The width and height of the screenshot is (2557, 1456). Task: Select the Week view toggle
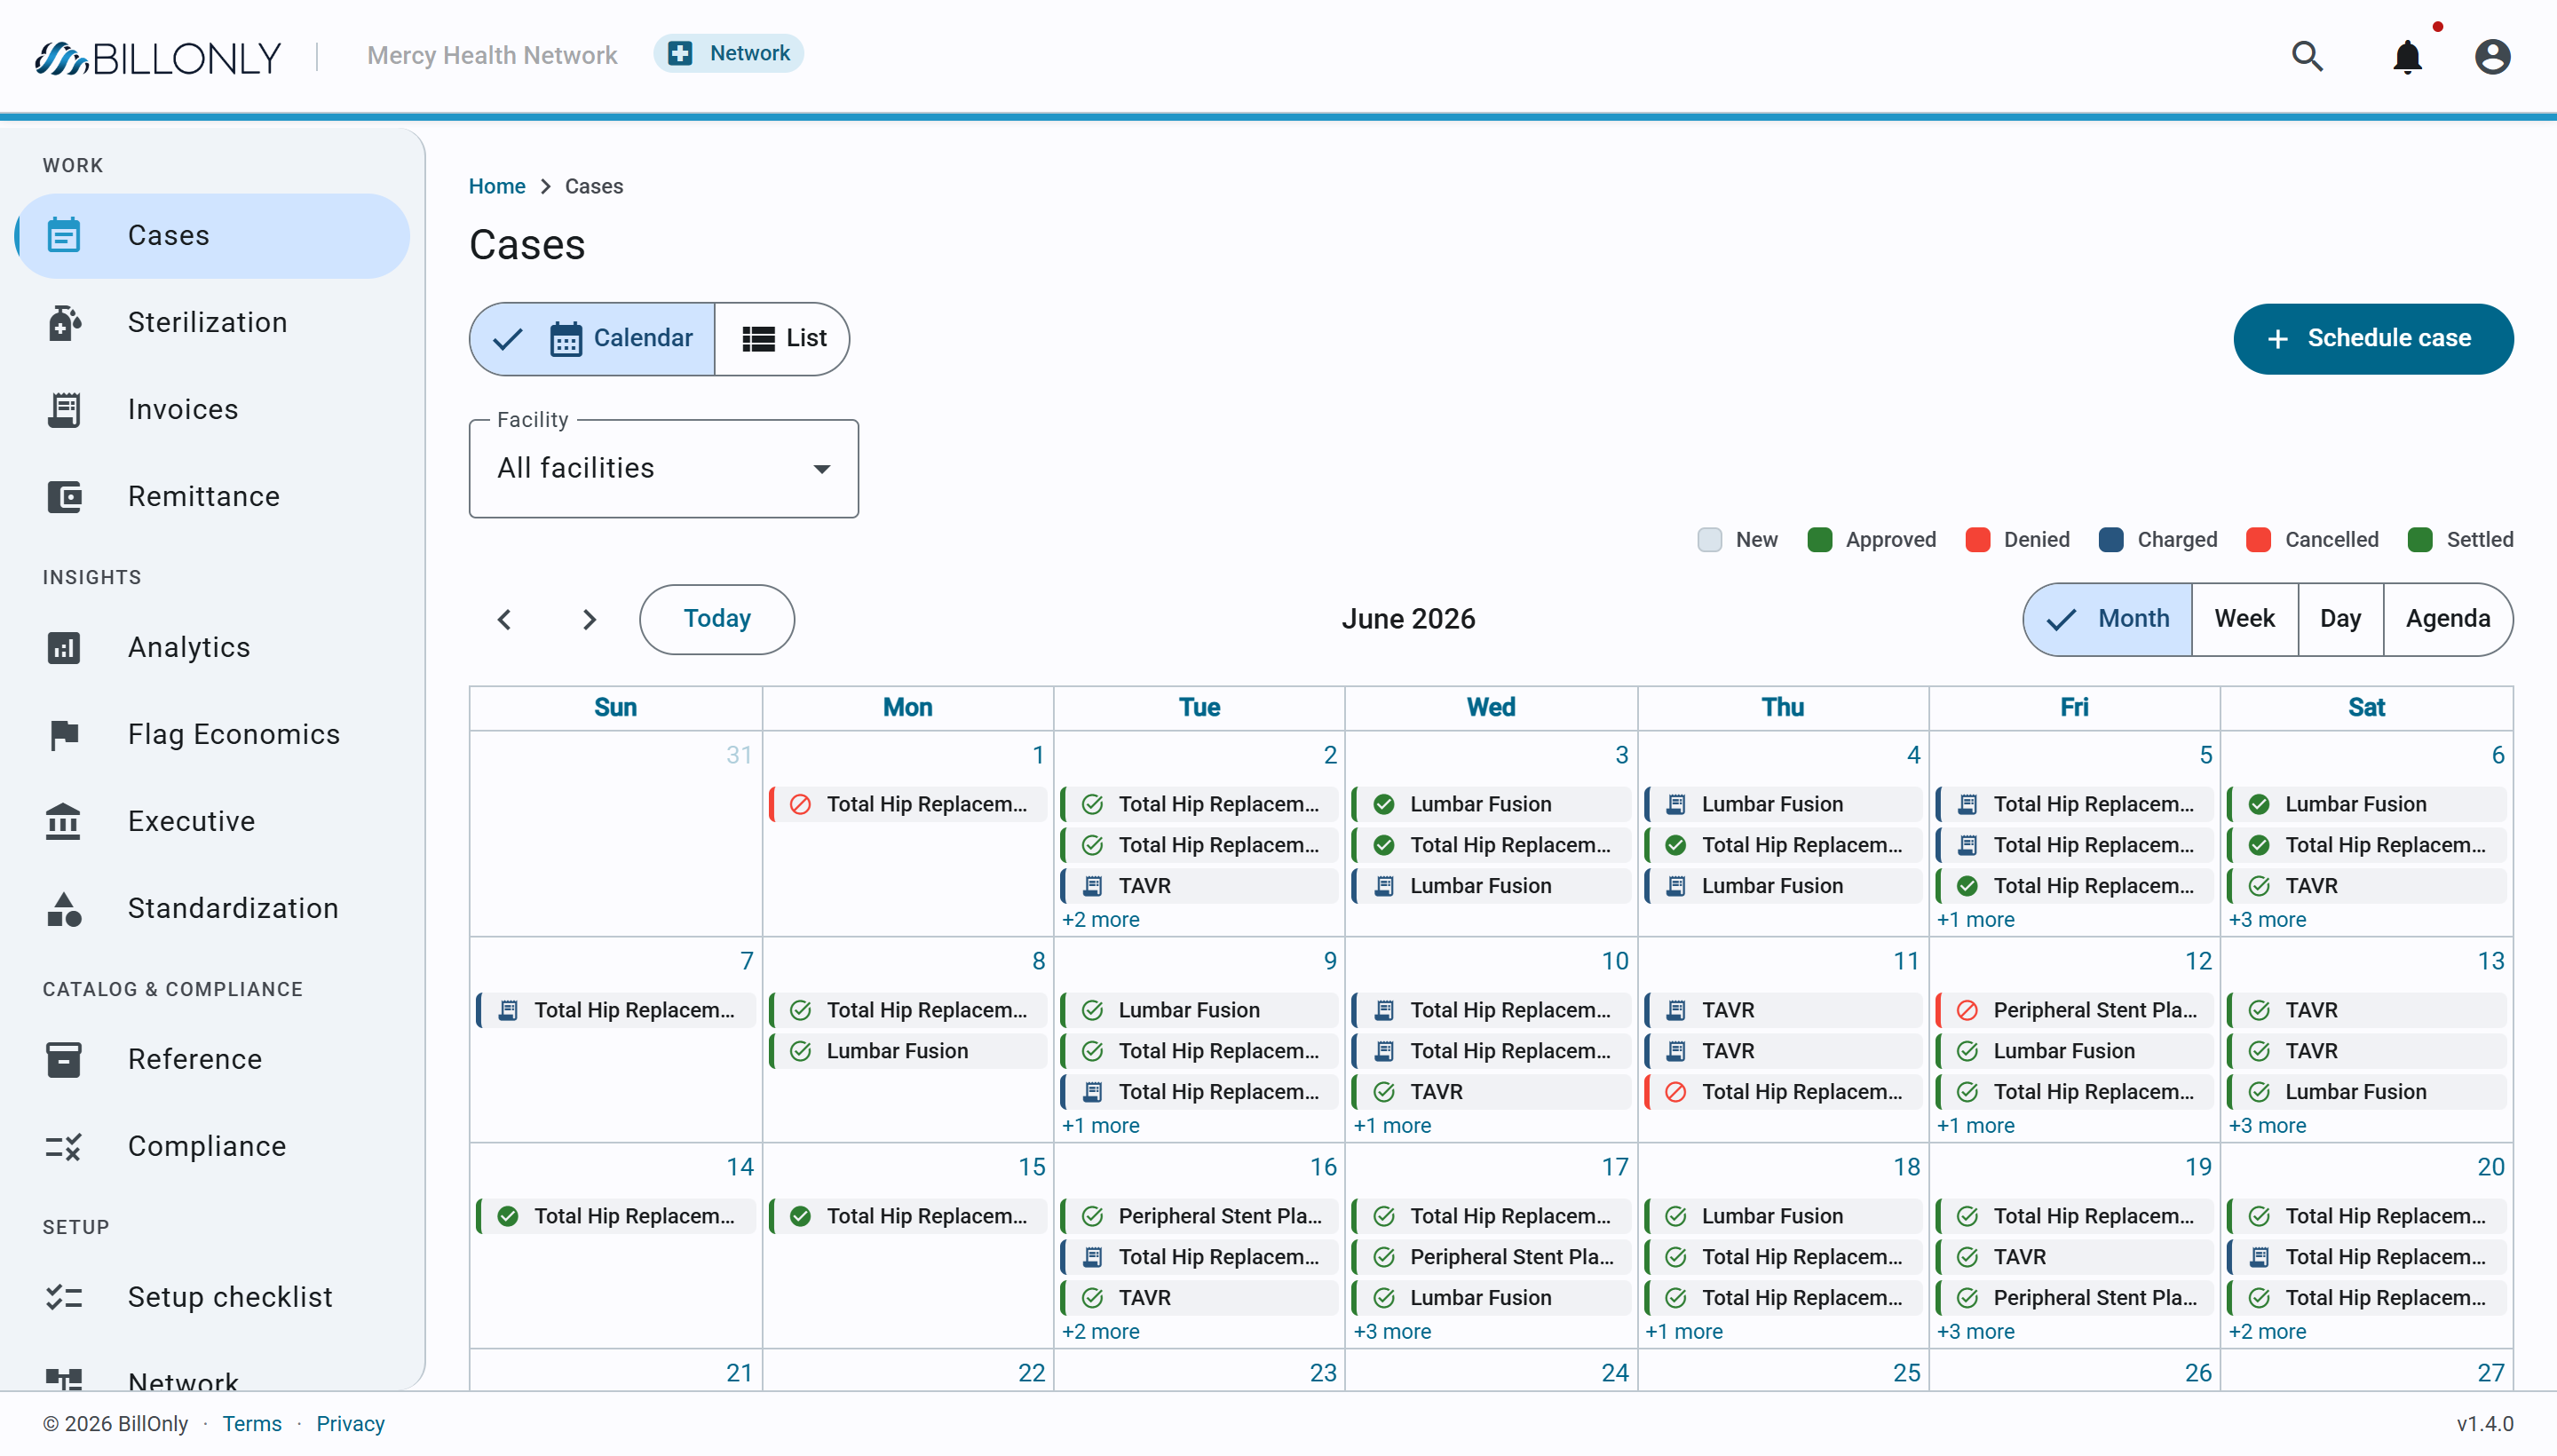[2245, 620]
